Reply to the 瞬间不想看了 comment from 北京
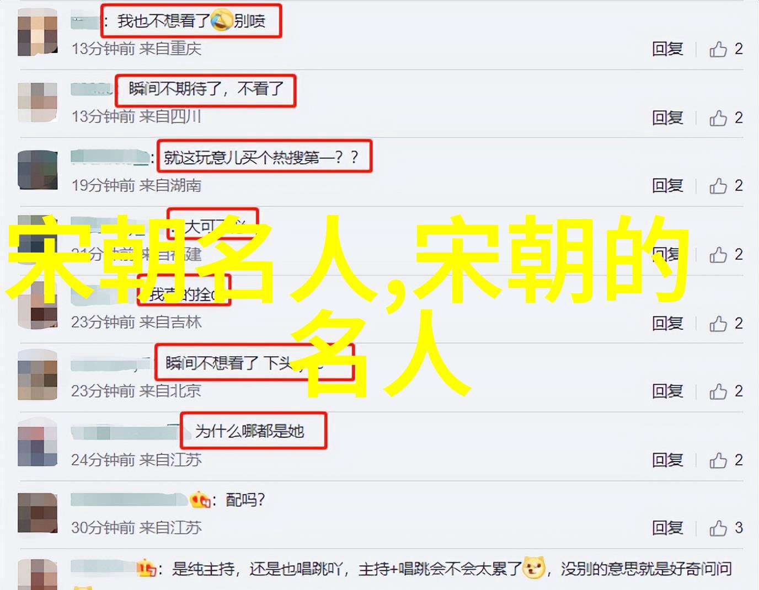The width and height of the screenshot is (759, 590). [x=667, y=391]
